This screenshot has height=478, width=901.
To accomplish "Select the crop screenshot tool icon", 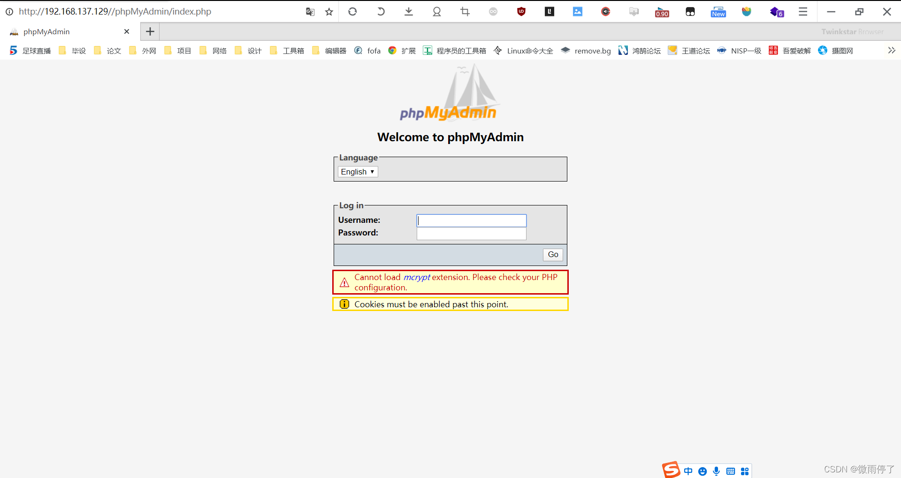I will tap(465, 12).
